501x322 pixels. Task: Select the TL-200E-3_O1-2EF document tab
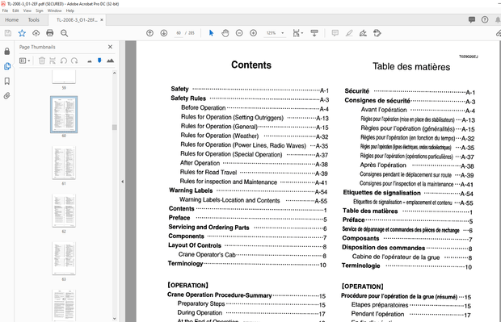click(x=77, y=20)
